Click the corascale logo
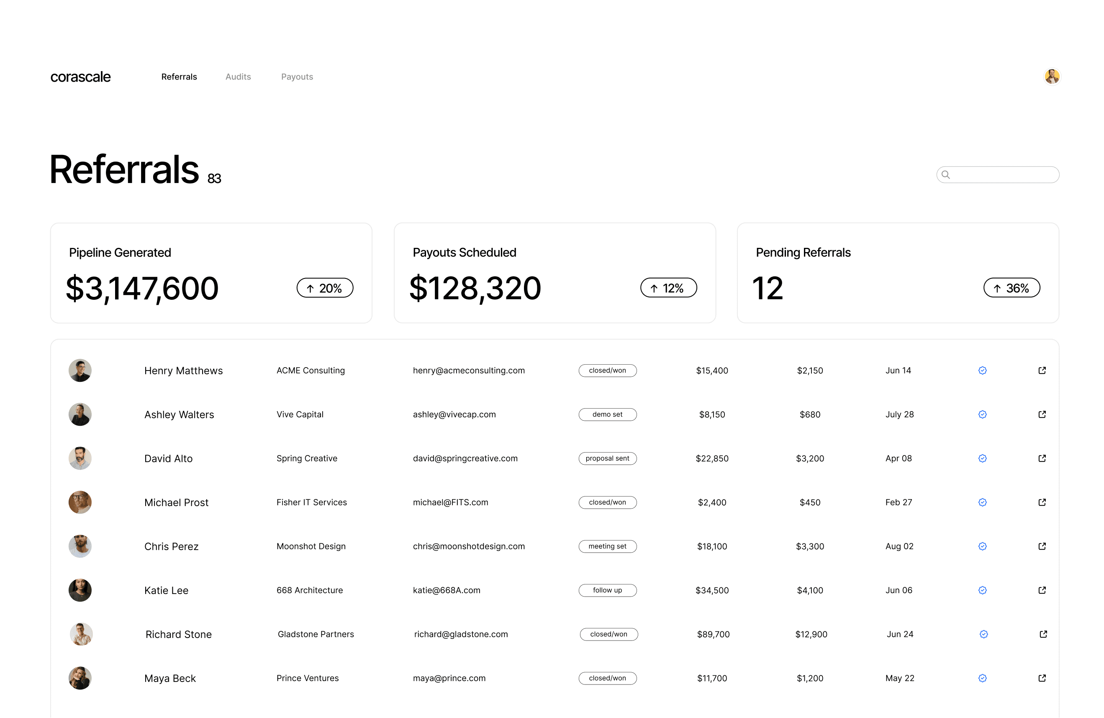The image size is (1104, 718). (x=80, y=77)
